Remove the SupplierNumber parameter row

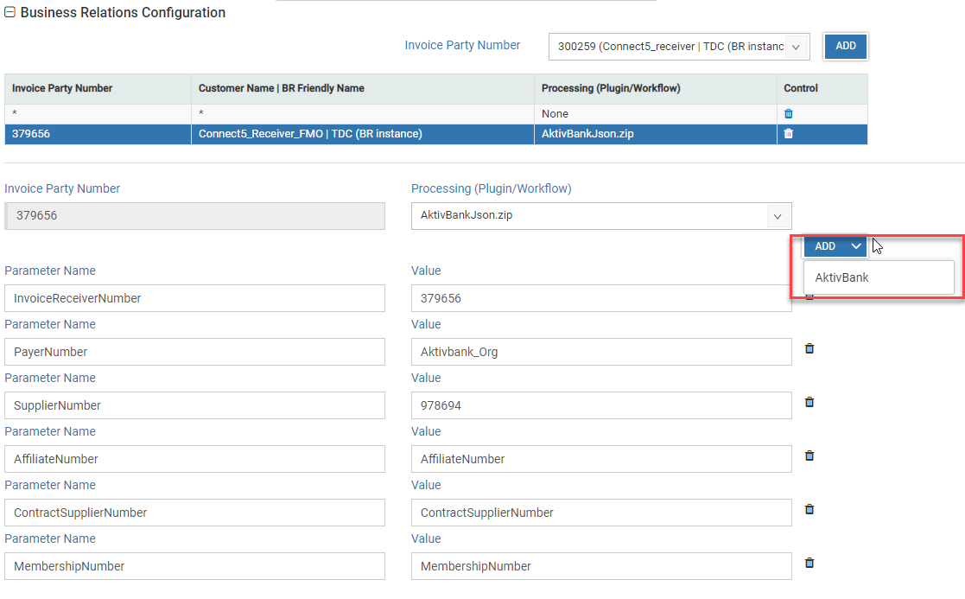[809, 402]
